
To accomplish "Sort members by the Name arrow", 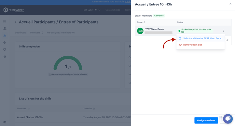I will coord(144,22).
